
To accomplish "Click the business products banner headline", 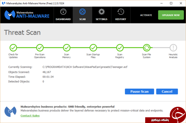I will pyautogui.click(x=67, y=106).
